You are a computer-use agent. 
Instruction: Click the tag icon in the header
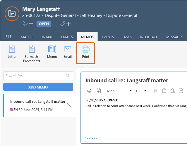[63, 24]
